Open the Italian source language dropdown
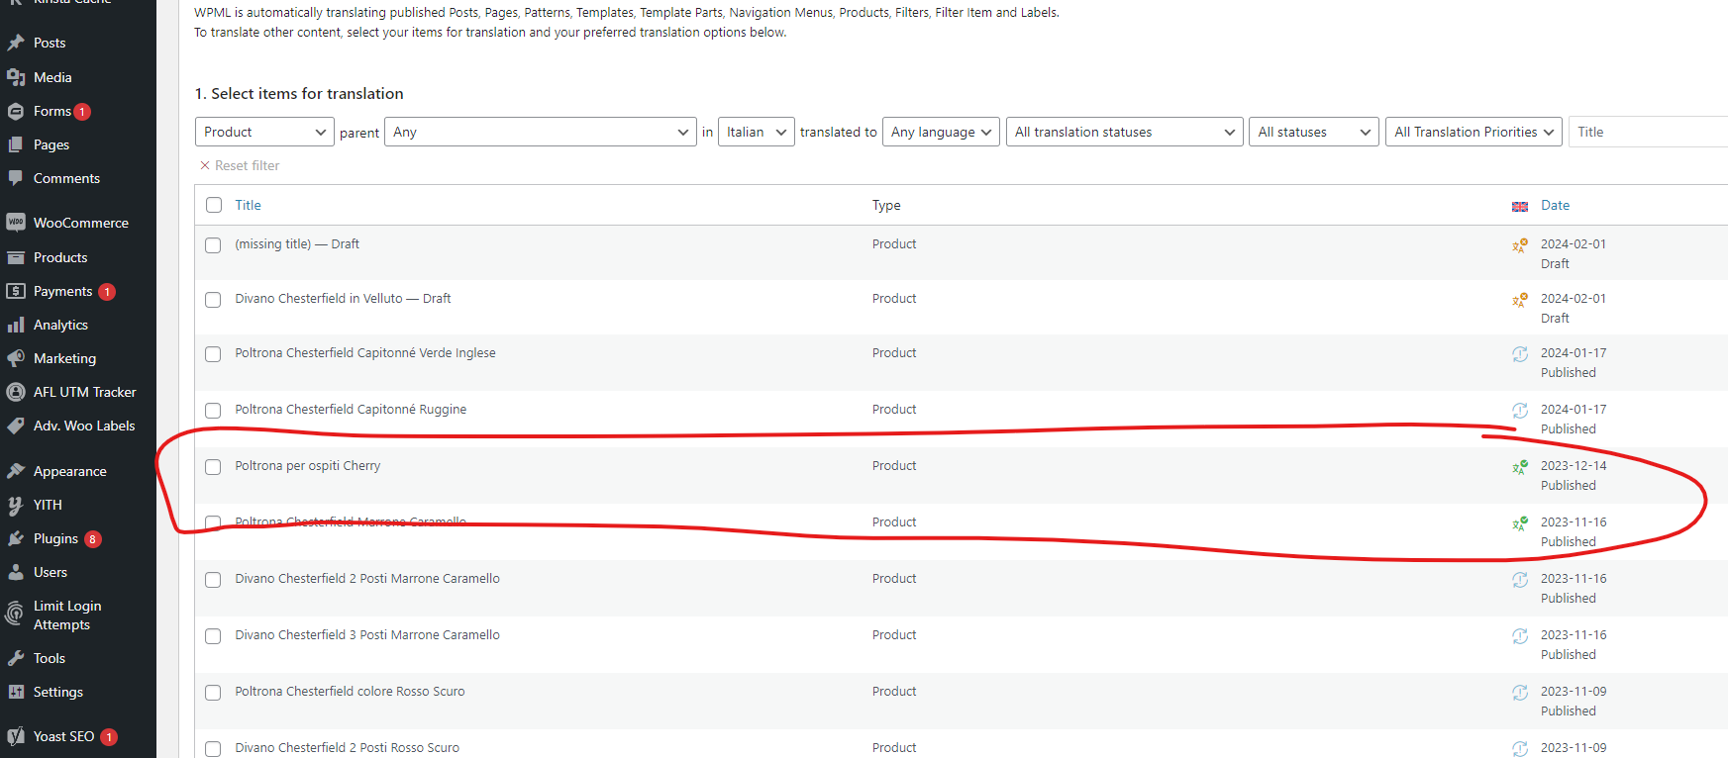The image size is (1728, 758). pos(757,132)
